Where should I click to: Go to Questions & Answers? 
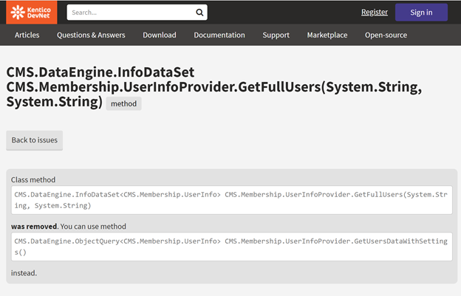pyautogui.click(x=91, y=35)
